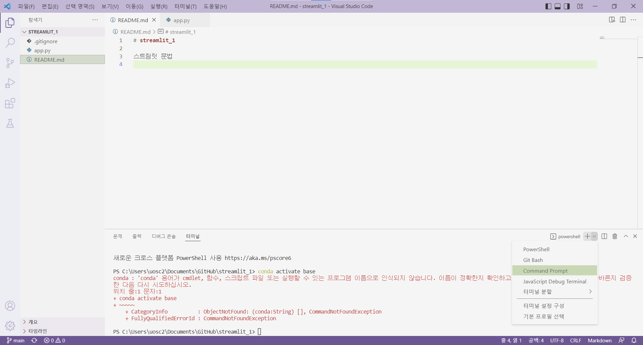Screen dimensions: 643x345
Task: Open the 파일(F) menu
Action: (26, 6)
